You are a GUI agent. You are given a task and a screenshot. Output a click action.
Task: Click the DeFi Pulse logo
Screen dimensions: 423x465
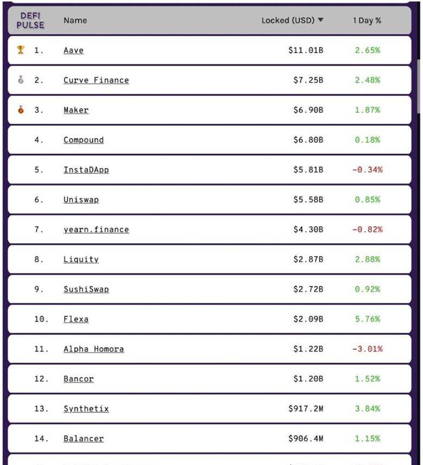(30, 21)
